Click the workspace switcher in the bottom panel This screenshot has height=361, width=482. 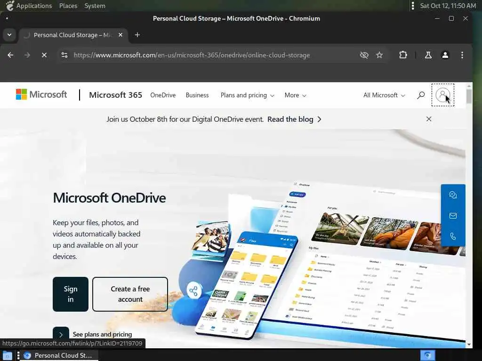pos(427,355)
